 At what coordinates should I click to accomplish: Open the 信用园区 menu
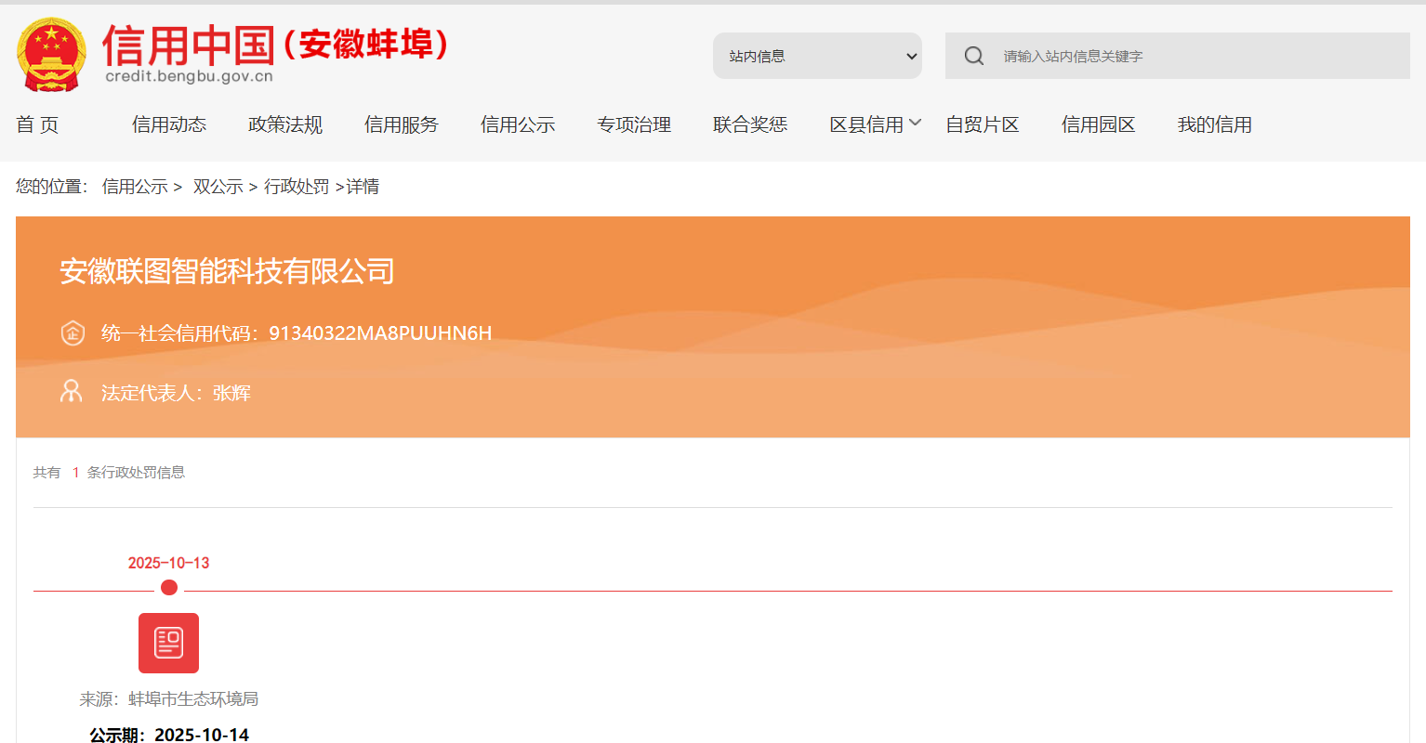coord(1099,124)
